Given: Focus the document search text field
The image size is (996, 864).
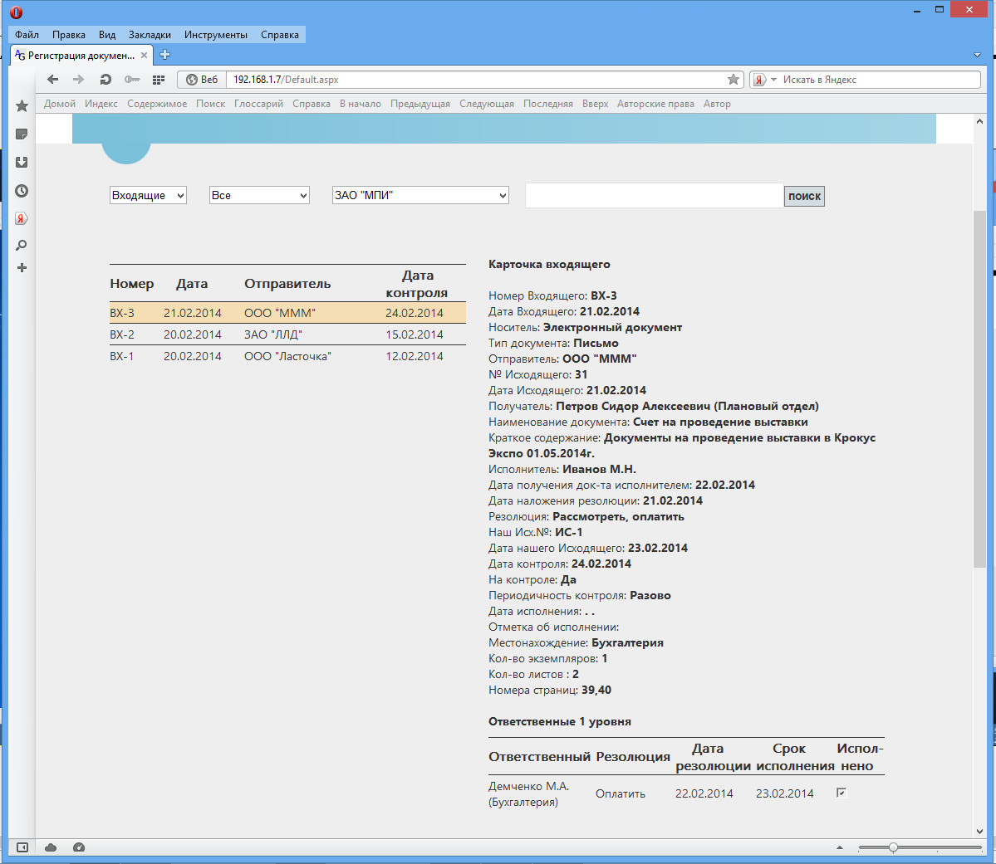Looking at the screenshot, I should tap(655, 196).
